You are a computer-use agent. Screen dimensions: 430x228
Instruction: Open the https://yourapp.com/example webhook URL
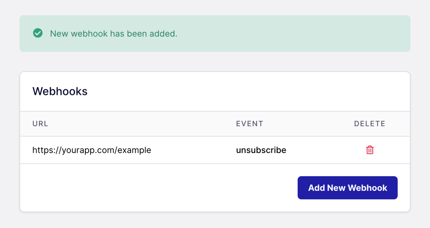(92, 150)
